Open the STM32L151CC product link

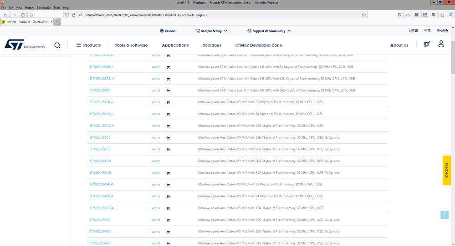[100, 138]
